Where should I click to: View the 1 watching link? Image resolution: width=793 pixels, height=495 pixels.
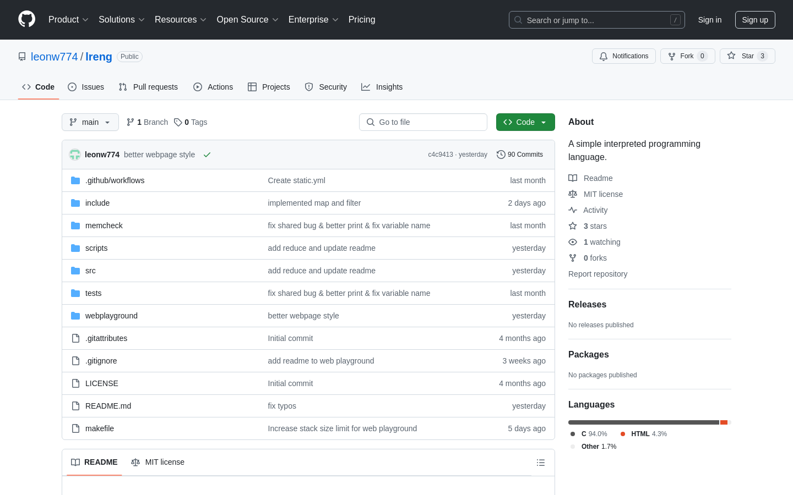(595, 242)
